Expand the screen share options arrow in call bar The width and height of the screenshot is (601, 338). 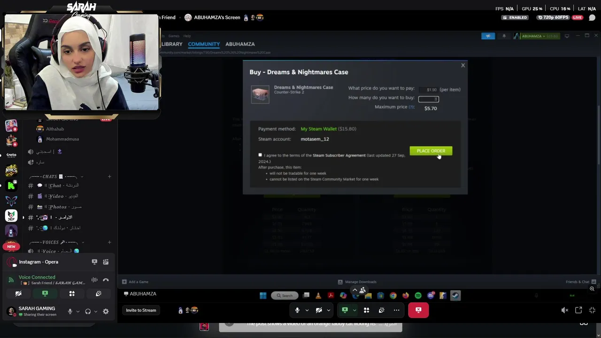pos(354,310)
